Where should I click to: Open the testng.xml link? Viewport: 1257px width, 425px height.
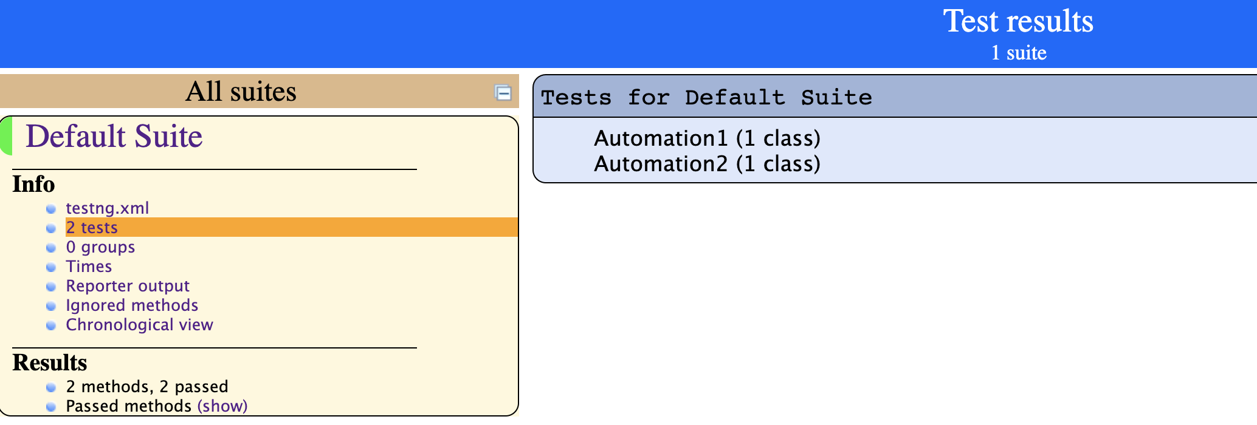(x=107, y=208)
